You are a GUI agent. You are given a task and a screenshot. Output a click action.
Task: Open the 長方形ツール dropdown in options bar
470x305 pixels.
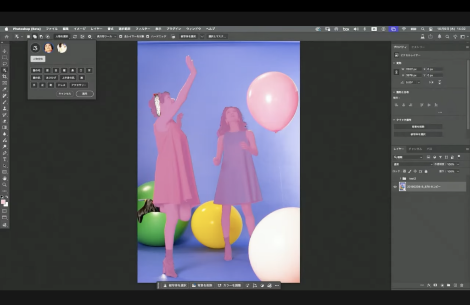click(x=106, y=36)
